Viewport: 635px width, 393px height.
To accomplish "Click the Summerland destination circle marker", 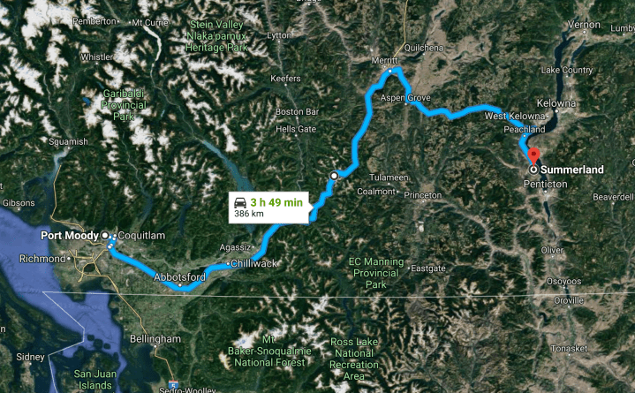I will [x=533, y=170].
